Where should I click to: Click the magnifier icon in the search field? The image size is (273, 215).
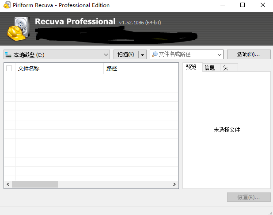(155, 54)
